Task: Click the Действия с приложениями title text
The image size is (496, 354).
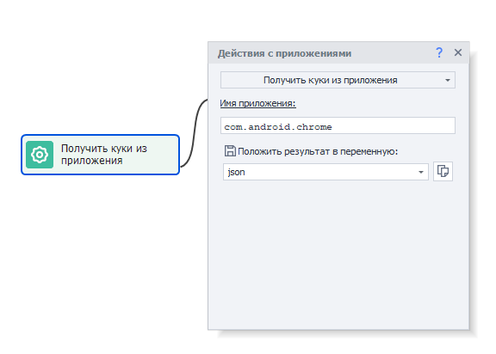Action: [x=284, y=53]
